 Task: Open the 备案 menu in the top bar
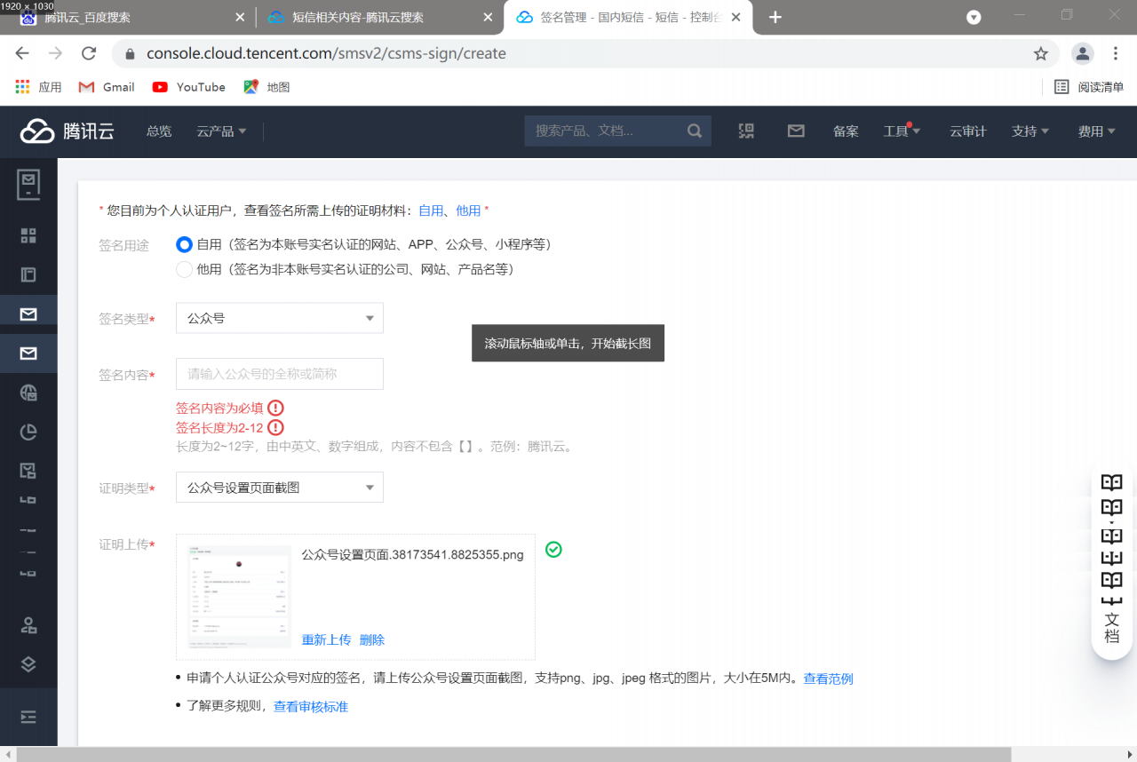tap(846, 131)
